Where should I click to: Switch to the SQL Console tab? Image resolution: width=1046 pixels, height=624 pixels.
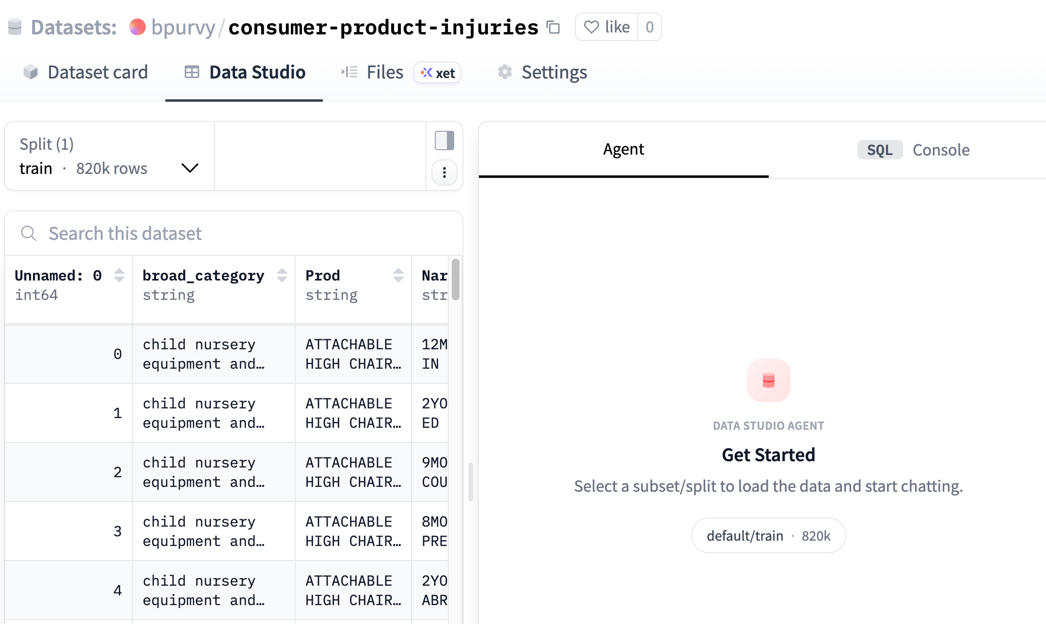pos(913,150)
